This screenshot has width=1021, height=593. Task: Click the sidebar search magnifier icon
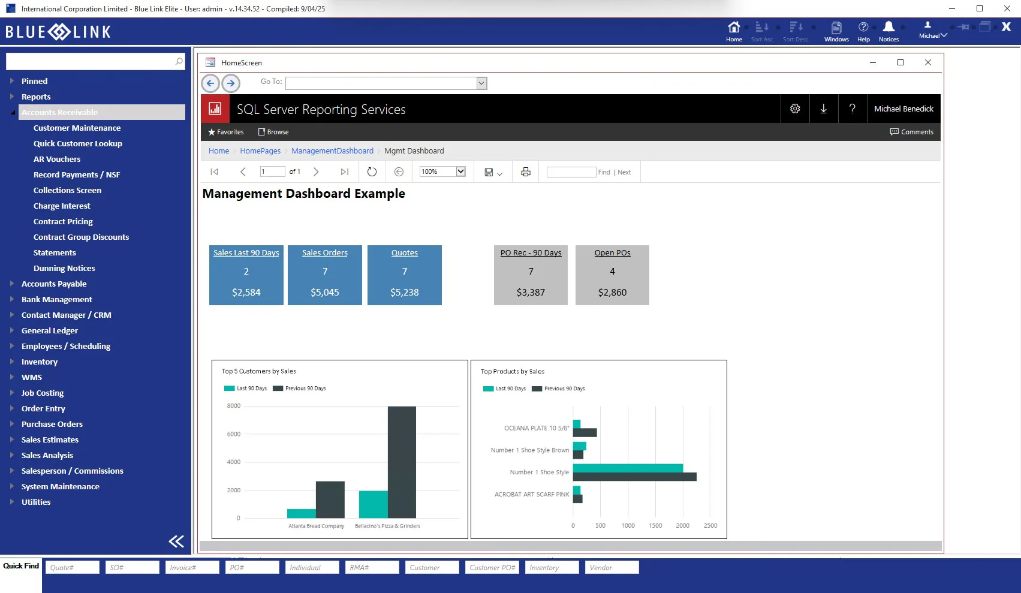point(179,61)
